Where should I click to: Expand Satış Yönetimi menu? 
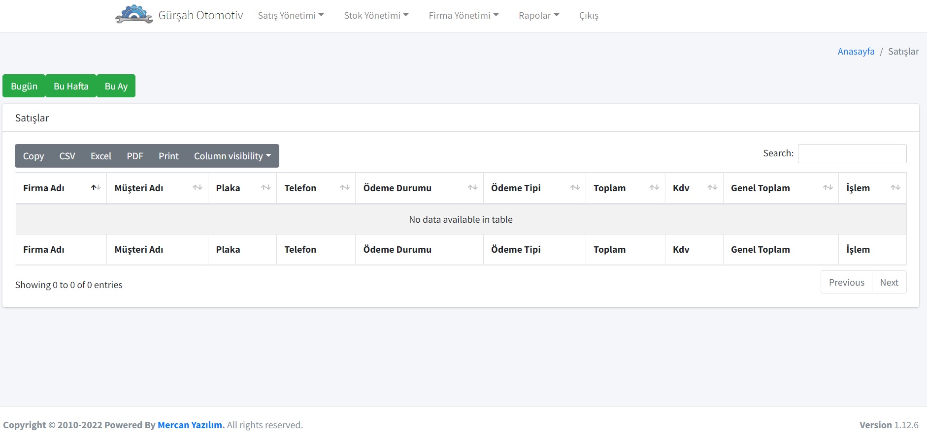(291, 16)
